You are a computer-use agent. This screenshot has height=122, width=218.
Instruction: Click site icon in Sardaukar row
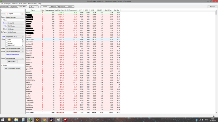(x=42, y=46)
